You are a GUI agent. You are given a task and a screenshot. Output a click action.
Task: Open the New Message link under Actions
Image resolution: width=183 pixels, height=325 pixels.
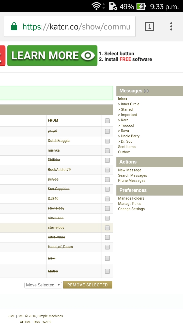click(x=130, y=170)
